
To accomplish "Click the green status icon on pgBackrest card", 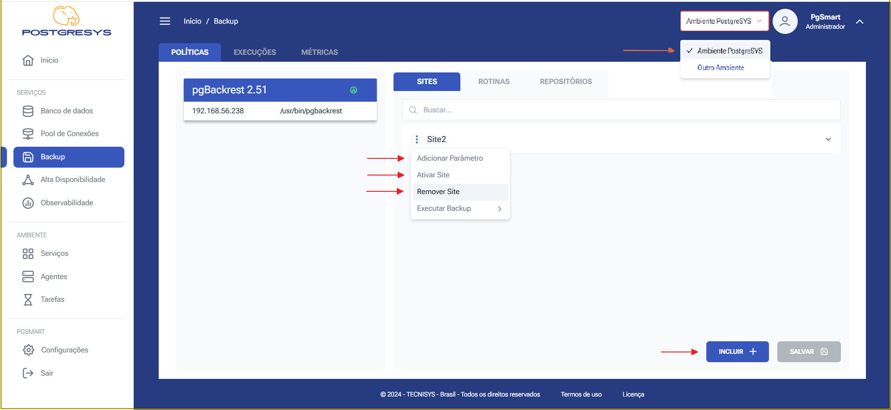I will 354,90.
